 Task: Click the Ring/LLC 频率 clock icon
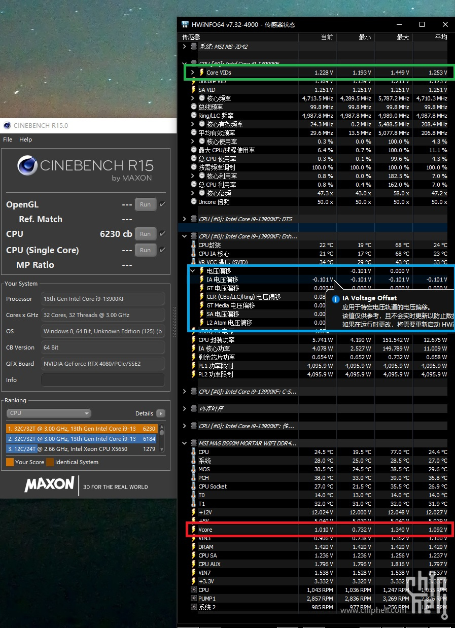[194, 116]
